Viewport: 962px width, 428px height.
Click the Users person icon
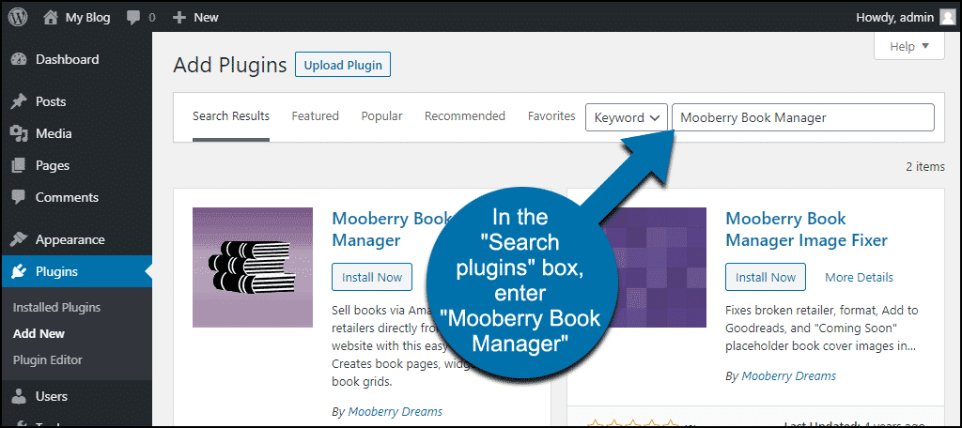pyautogui.click(x=19, y=397)
